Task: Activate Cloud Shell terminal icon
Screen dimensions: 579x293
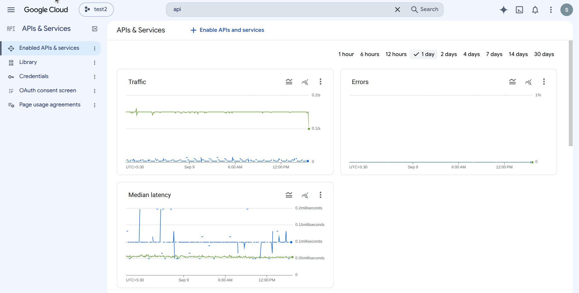Action: tap(519, 10)
